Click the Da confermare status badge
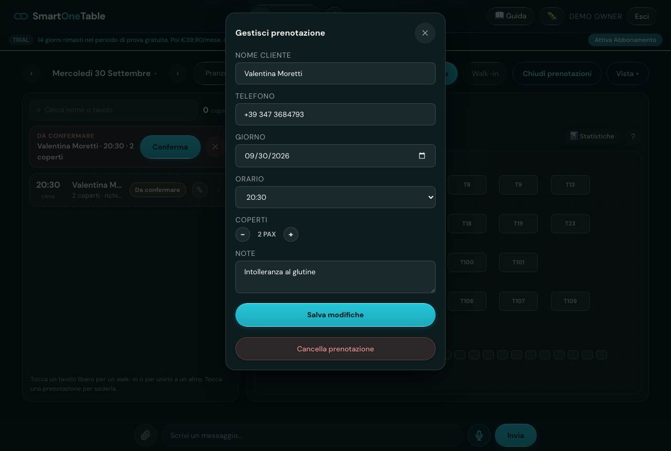The width and height of the screenshot is (671, 451). coord(157,190)
